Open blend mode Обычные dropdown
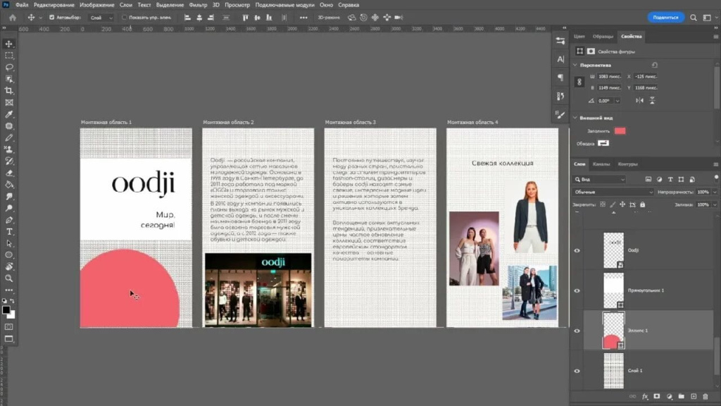The image size is (721, 406). click(x=613, y=192)
